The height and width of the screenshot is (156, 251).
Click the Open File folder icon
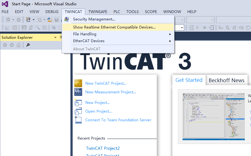point(50,20)
